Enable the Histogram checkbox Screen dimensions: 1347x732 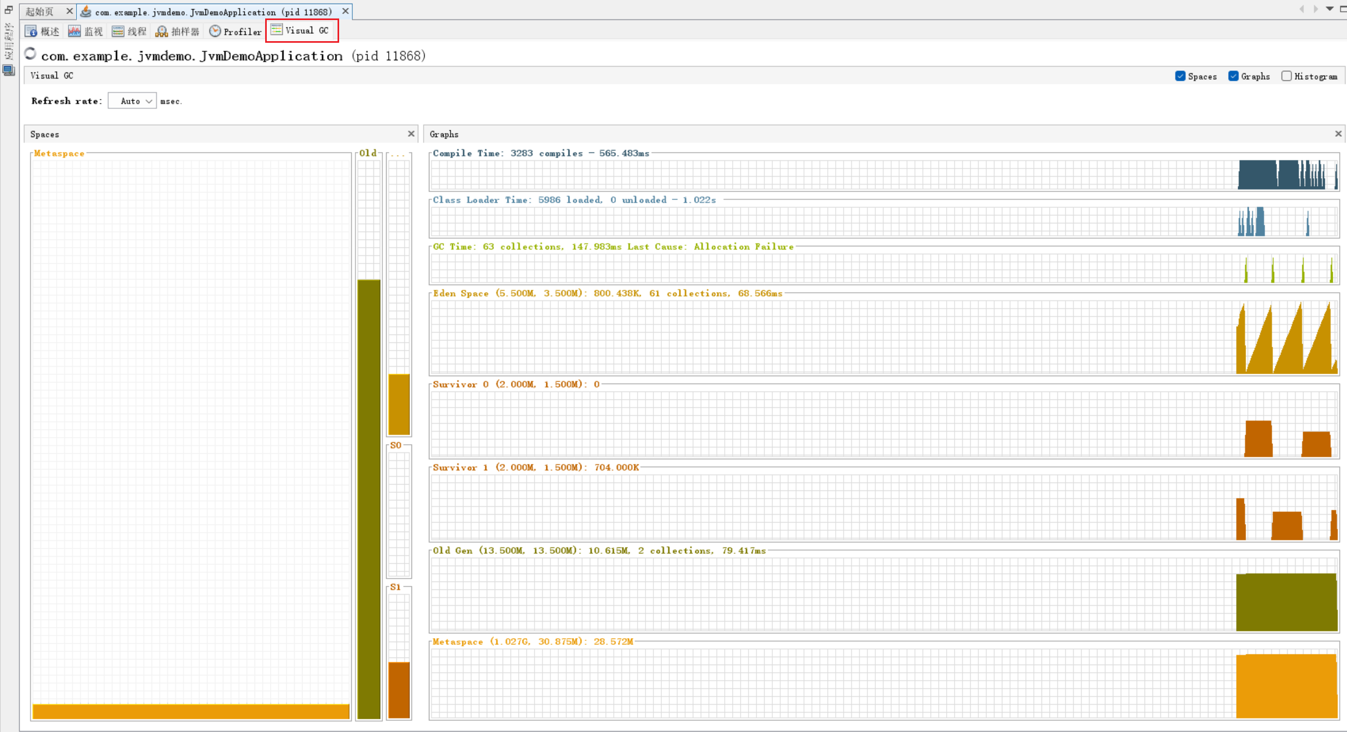pos(1287,76)
